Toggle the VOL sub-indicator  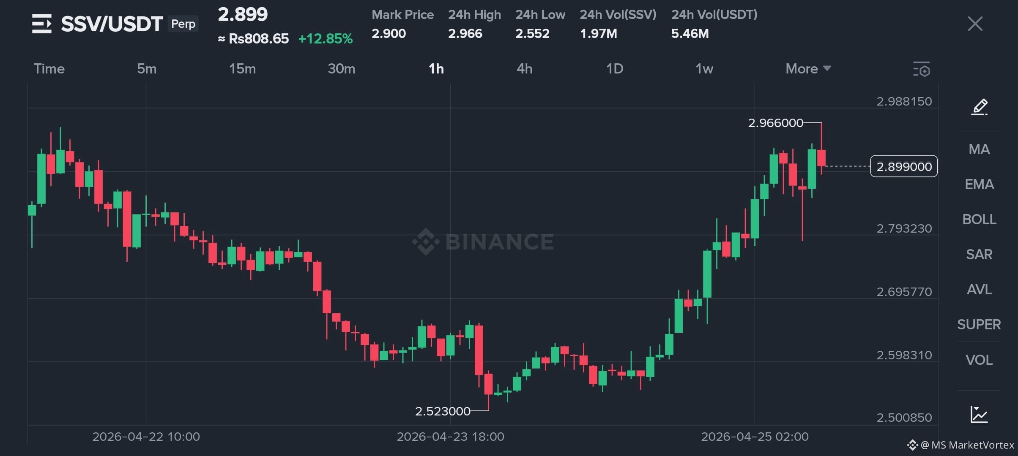979,360
